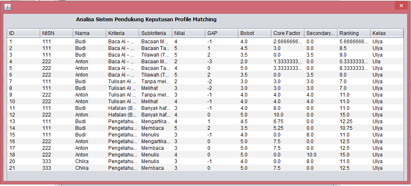Click the GAP column header

[x=222, y=33]
